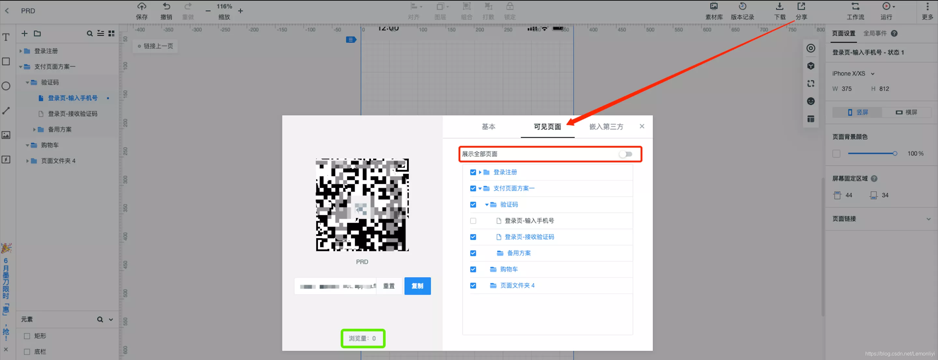Viewport: 938px width, 360px height.
Task: Click help icon beside 全局事件
Action: click(894, 34)
